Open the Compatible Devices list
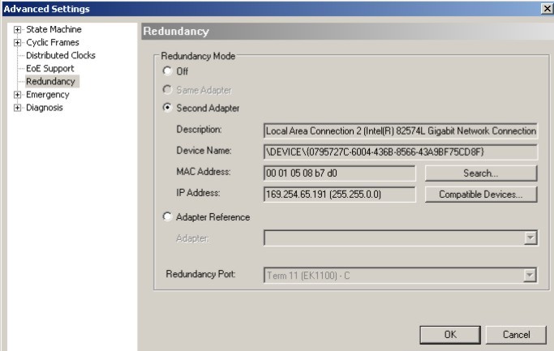554x351 pixels. click(481, 195)
